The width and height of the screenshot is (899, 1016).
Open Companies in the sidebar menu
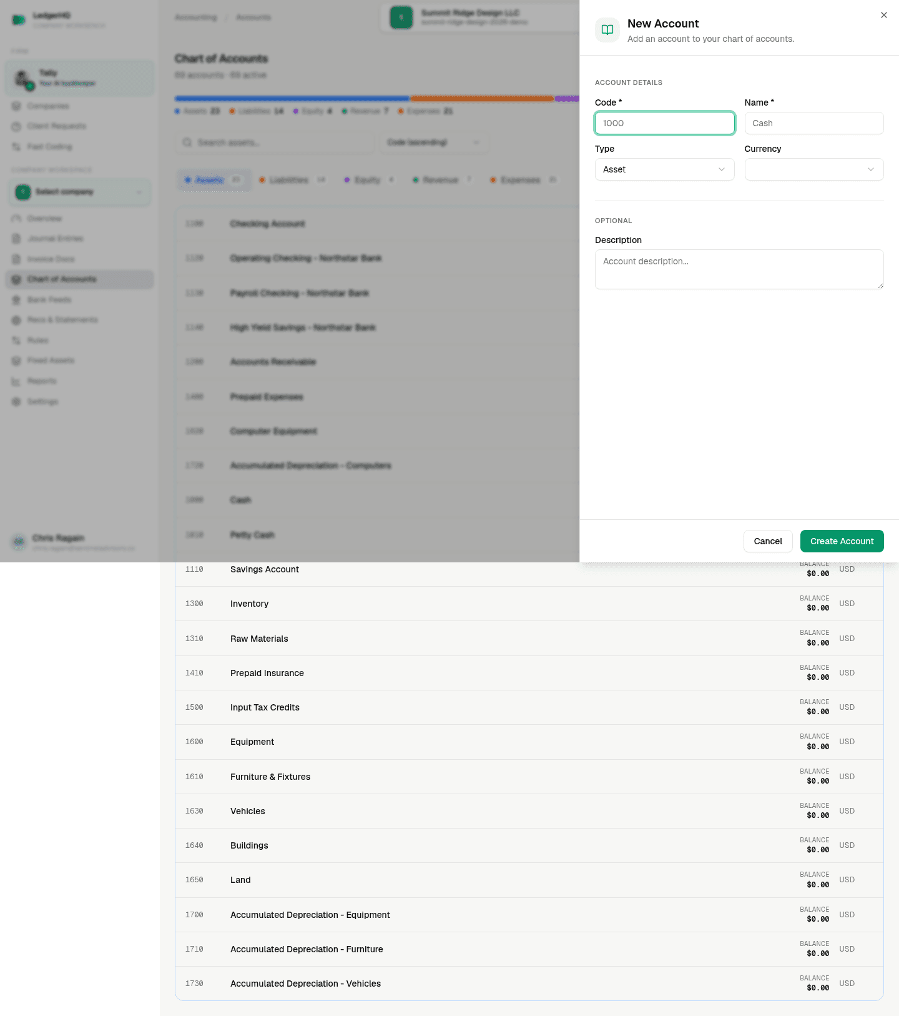(80, 106)
